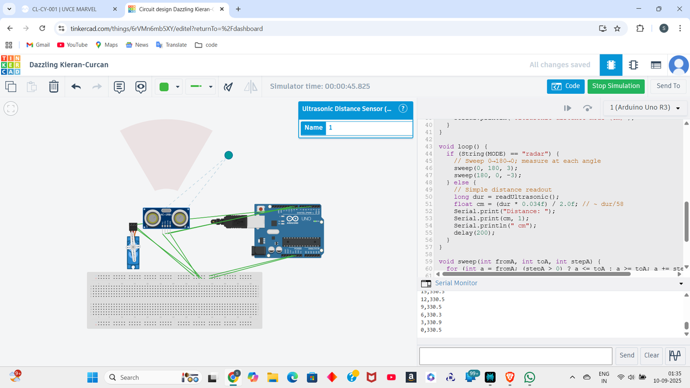
Task: Collapse the Serial Monitor panel
Action: pyautogui.click(x=681, y=283)
